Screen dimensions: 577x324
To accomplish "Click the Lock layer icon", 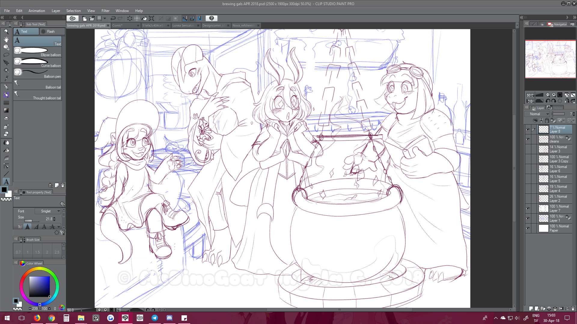I will (x=547, y=121).
